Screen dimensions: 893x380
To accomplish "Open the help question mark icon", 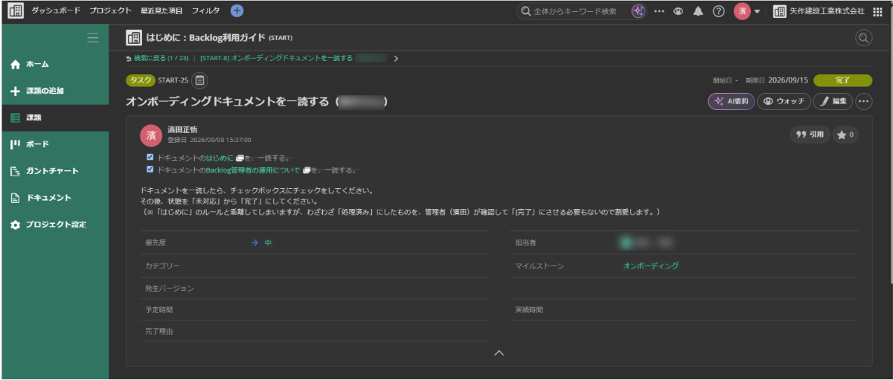I will 719,11.
